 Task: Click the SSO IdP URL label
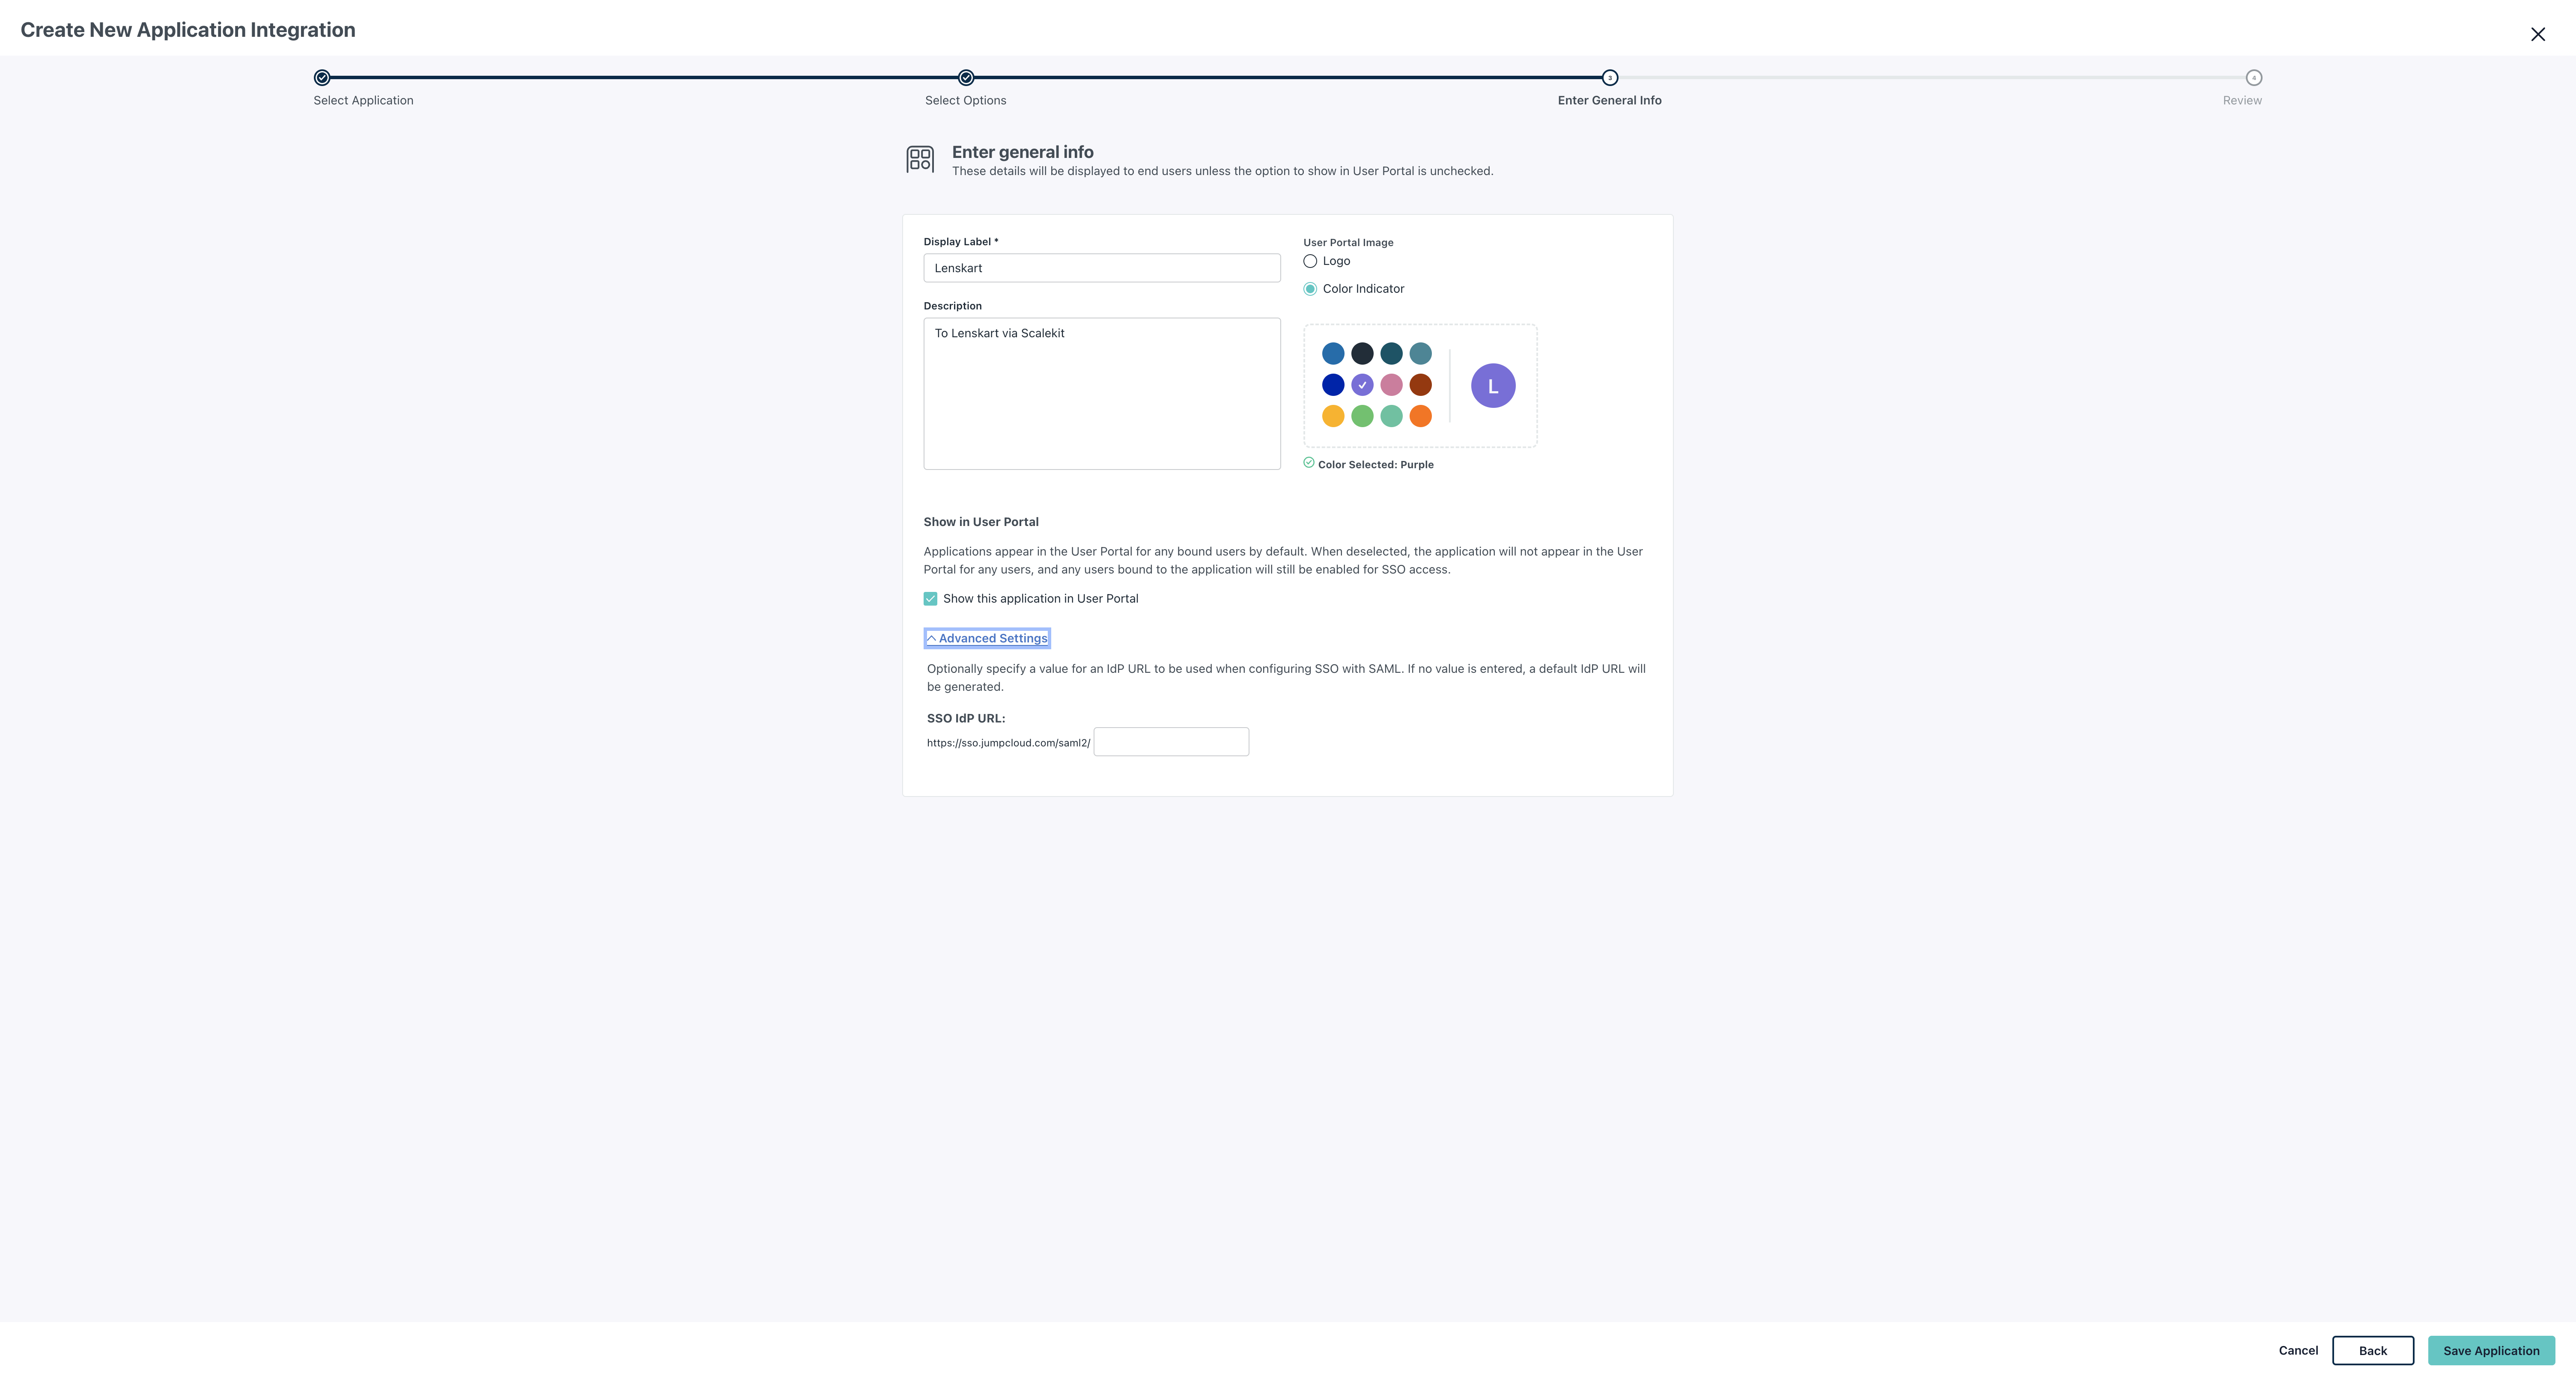pos(965,719)
